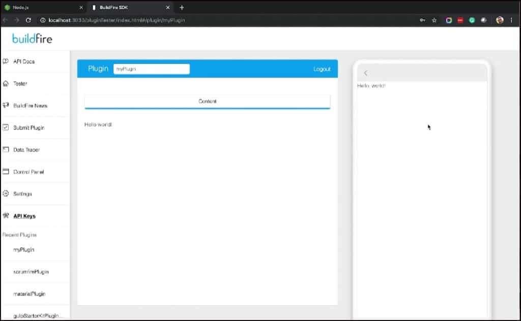This screenshot has height=321, width=521.
Task: Click the Logout link
Action: (322, 69)
